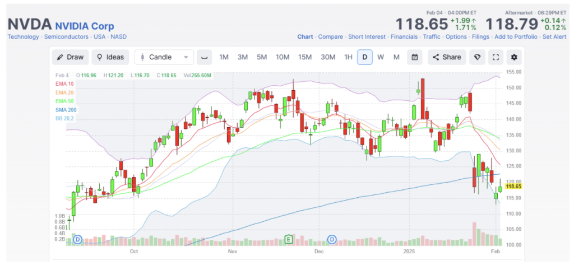
Task: Open the Ideas panel
Action: point(110,57)
